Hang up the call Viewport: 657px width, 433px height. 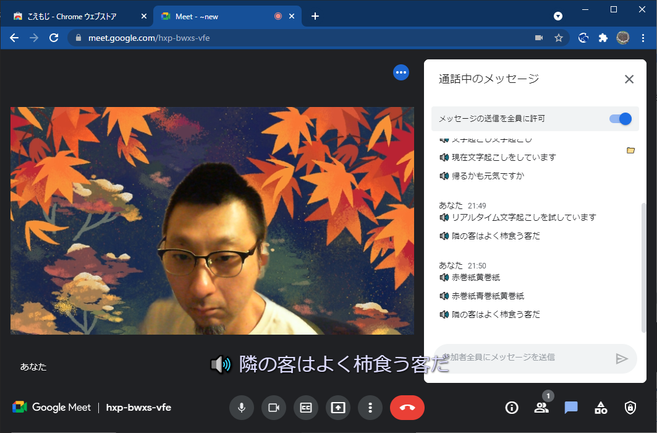tap(407, 408)
